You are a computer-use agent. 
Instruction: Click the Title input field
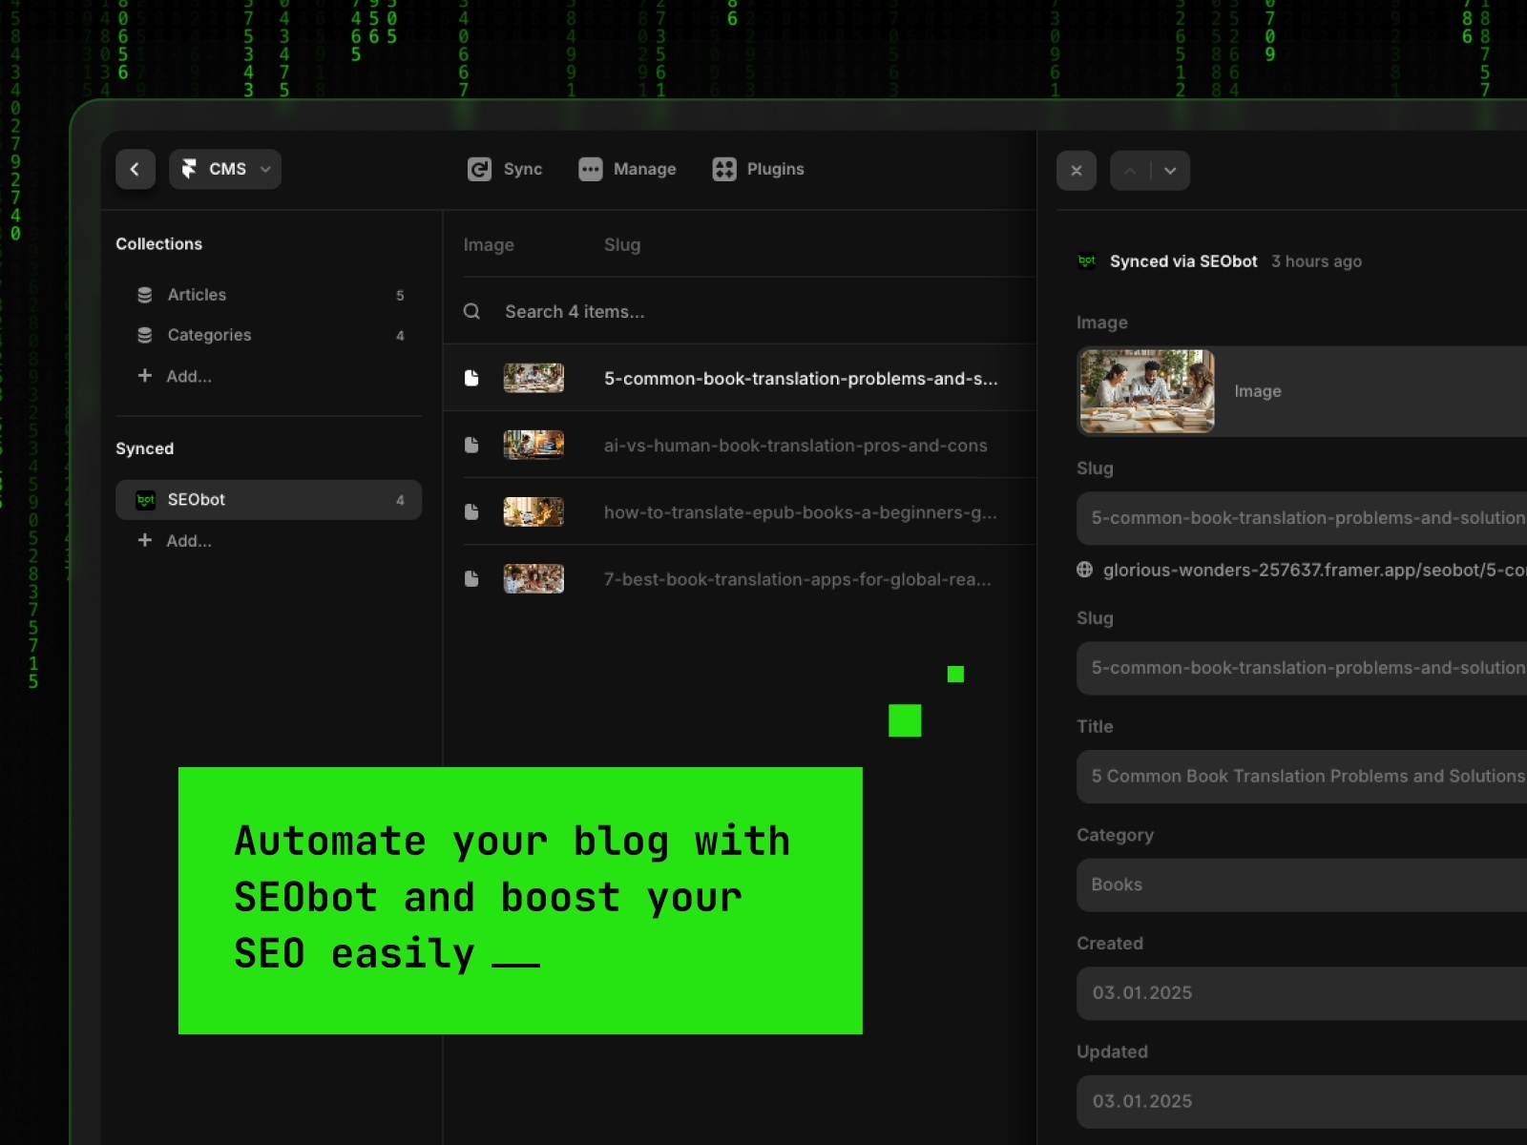[x=1302, y=777]
